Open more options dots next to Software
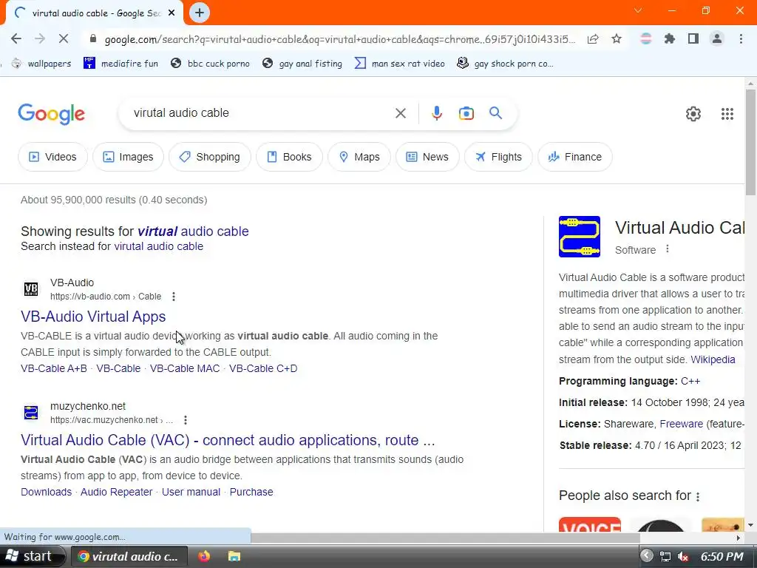 click(668, 249)
